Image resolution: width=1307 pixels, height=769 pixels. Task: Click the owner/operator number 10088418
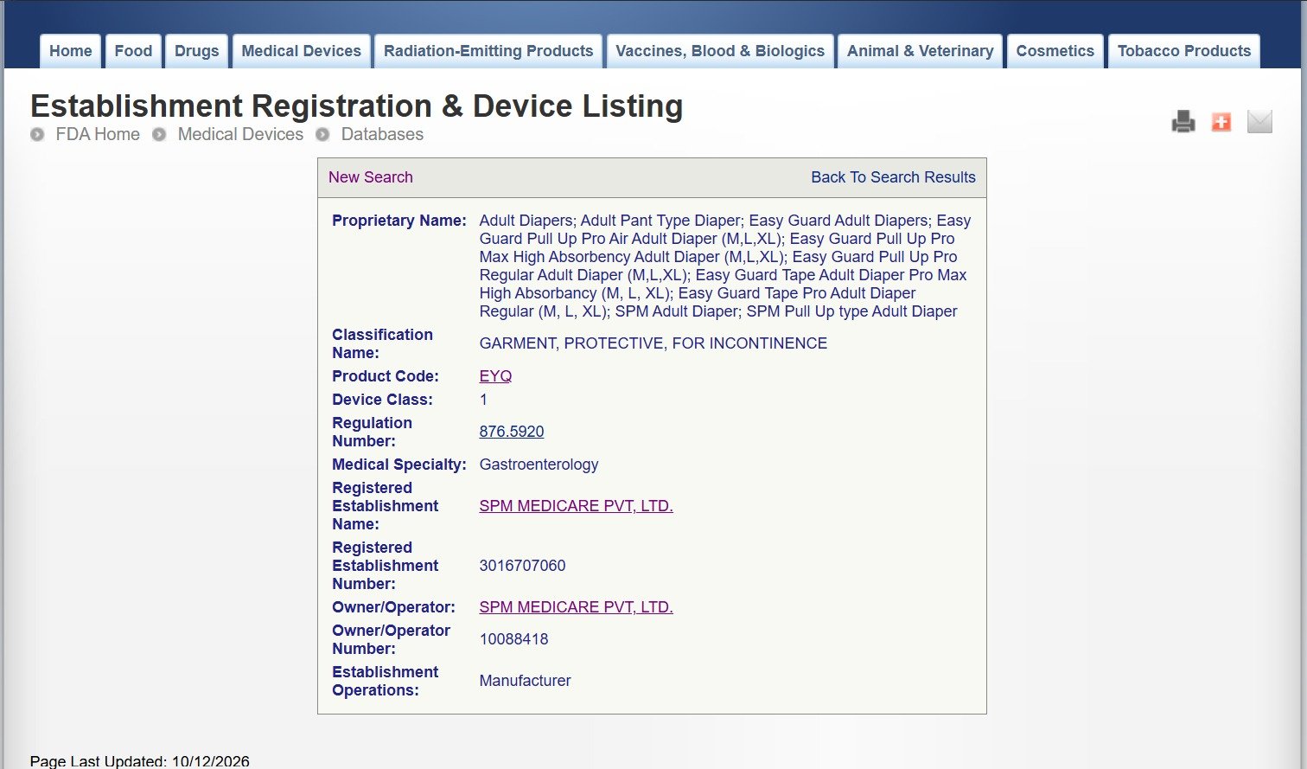pyautogui.click(x=513, y=639)
